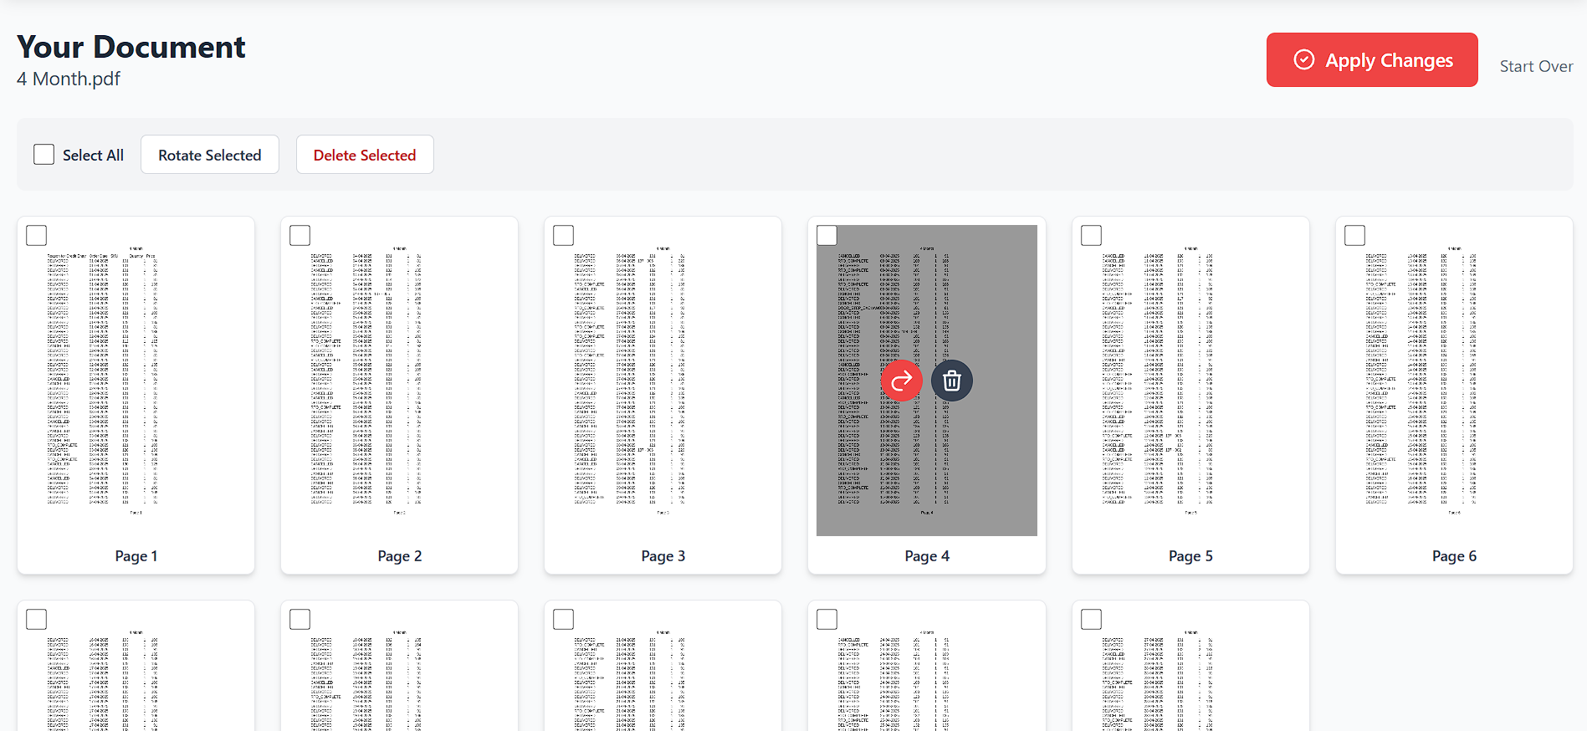The height and width of the screenshot is (731, 1587).
Task: Click the 'Your Document' heading
Action: pos(131,47)
